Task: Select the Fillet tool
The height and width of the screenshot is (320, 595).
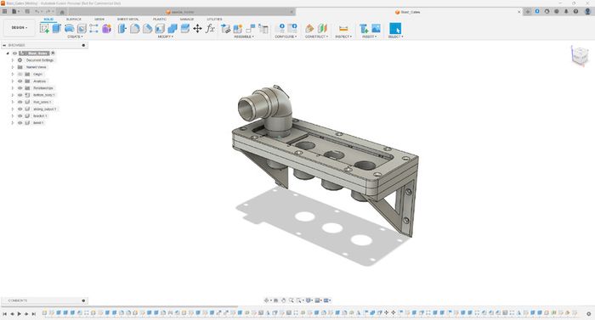Action: coord(134,29)
